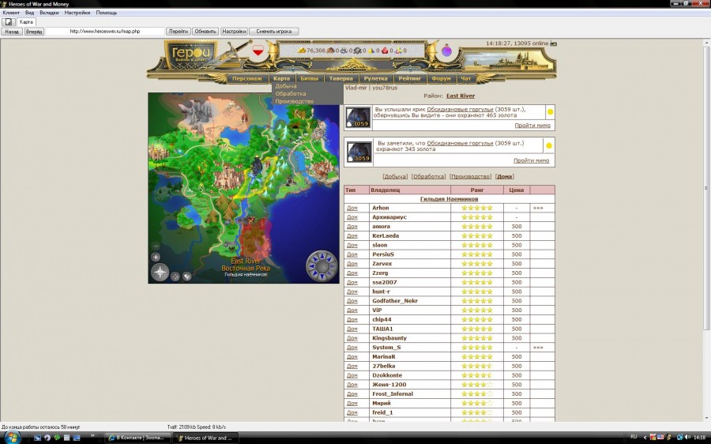Click the Сменить игрока button
This screenshot has height=444, width=711.
click(x=274, y=32)
